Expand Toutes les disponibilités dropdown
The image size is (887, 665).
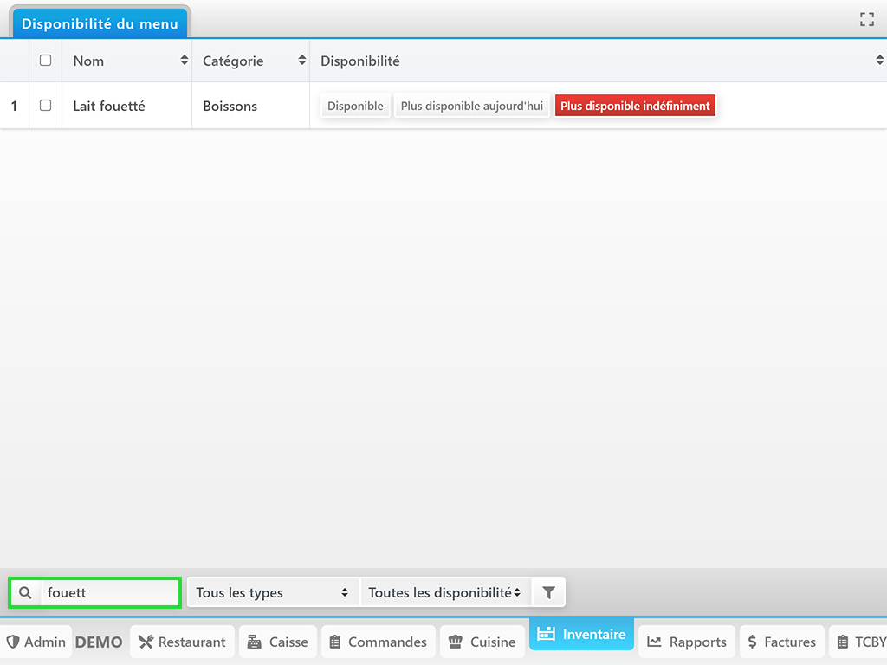pos(444,593)
